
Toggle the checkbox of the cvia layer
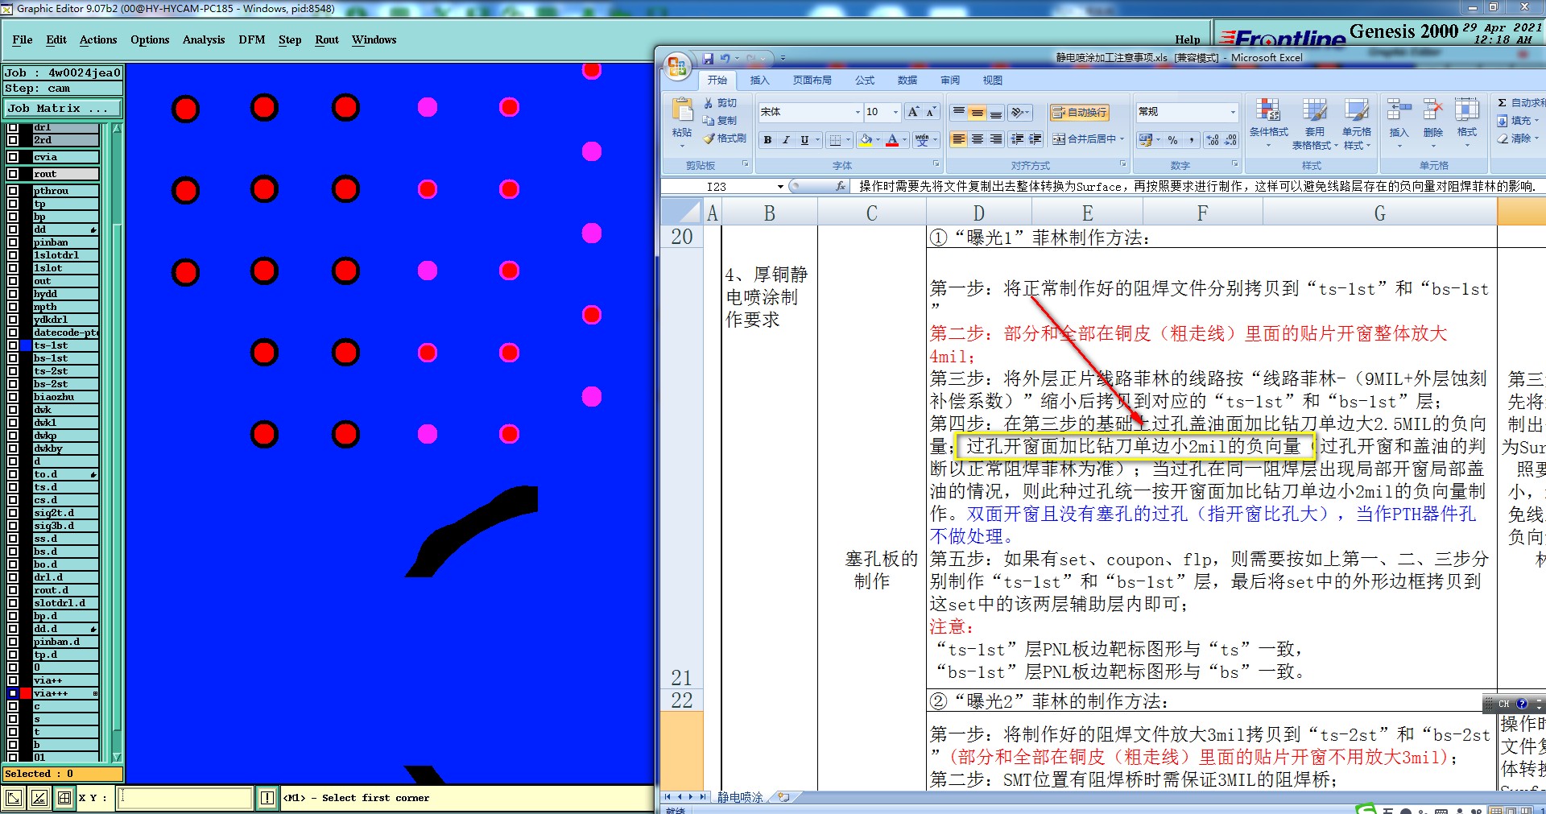click(13, 157)
